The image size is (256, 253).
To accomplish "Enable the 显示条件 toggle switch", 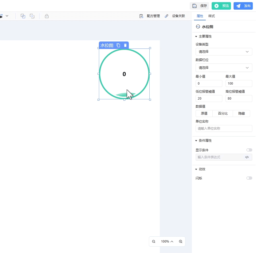I will (x=249, y=150).
